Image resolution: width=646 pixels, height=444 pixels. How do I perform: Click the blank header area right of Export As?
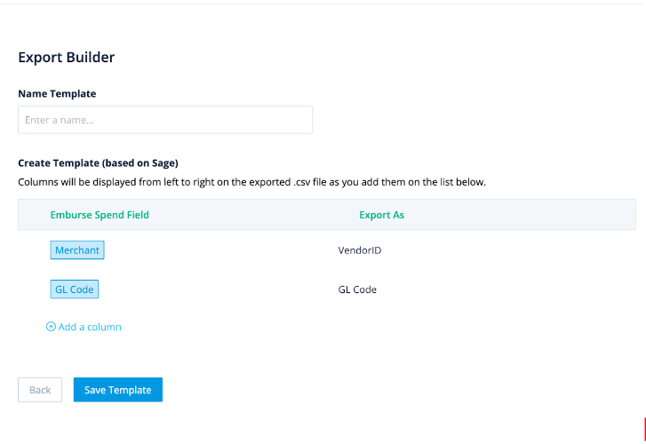click(520, 215)
